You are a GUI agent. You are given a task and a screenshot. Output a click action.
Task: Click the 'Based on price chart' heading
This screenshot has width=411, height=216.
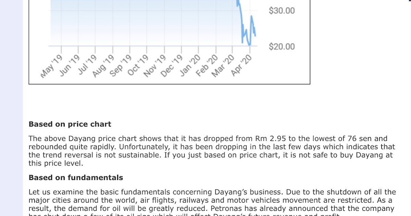pyautogui.click(x=70, y=124)
